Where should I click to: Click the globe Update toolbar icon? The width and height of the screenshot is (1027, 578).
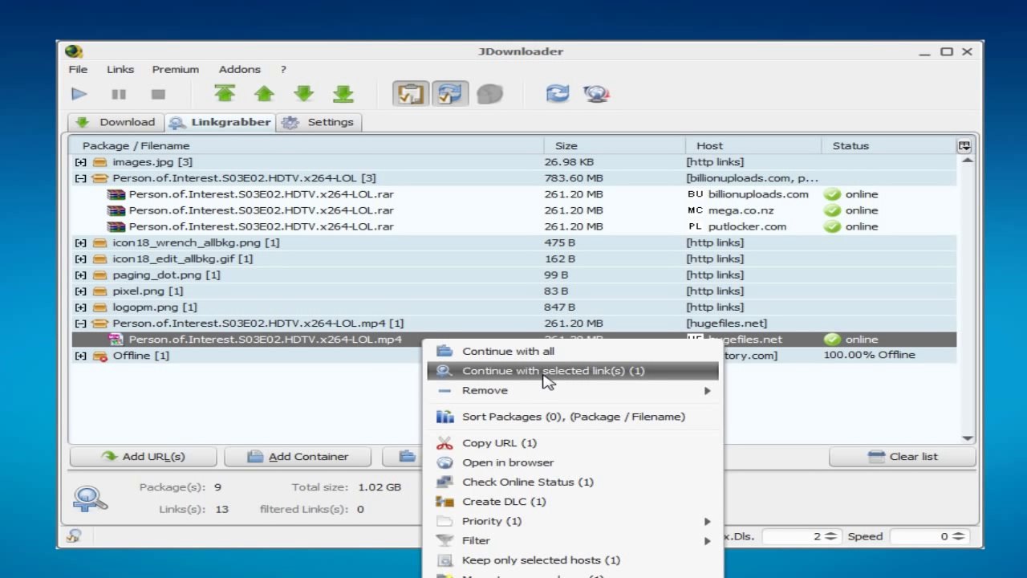[x=597, y=94]
